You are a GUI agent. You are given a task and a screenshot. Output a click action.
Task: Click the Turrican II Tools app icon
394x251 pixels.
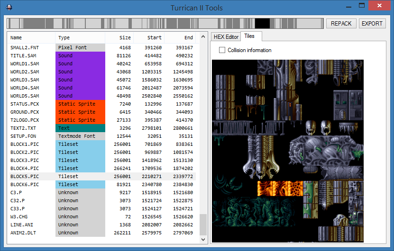pos(9,8)
